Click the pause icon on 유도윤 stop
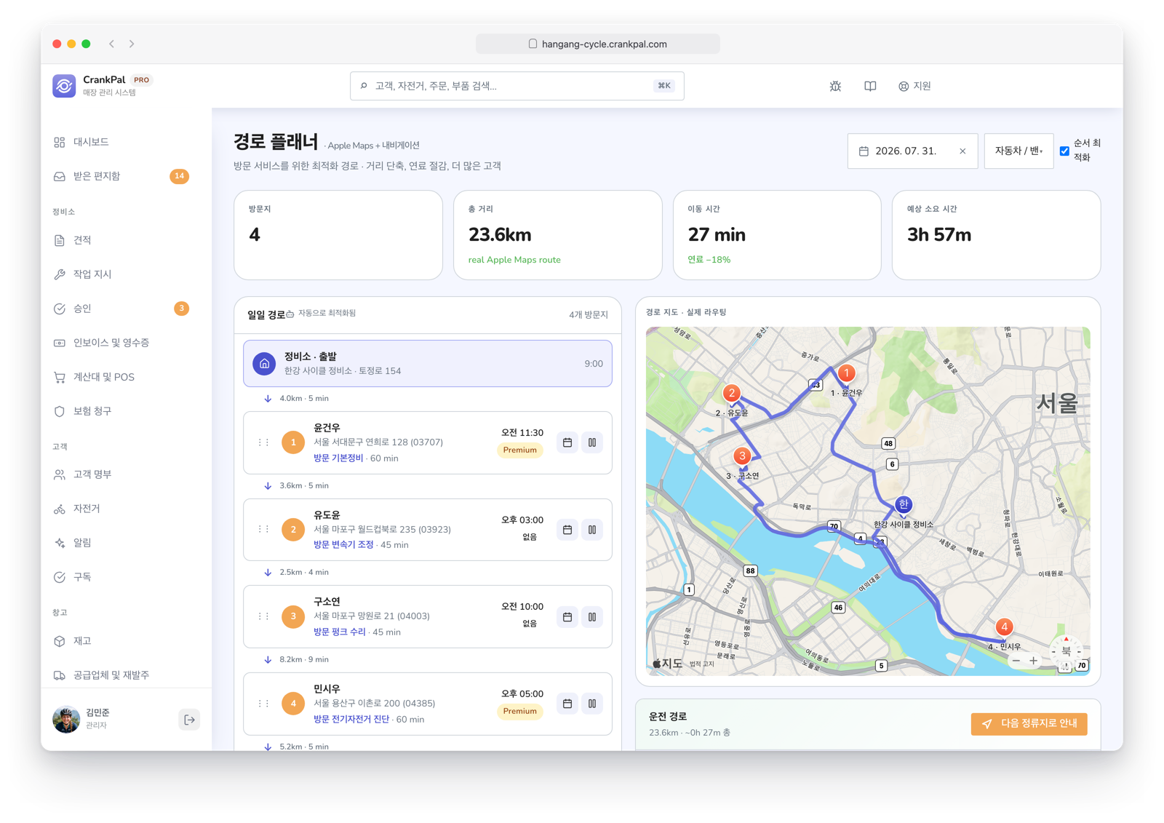Image resolution: width=1164 pixels, height=823 pixels. click(x=592, y=530)
